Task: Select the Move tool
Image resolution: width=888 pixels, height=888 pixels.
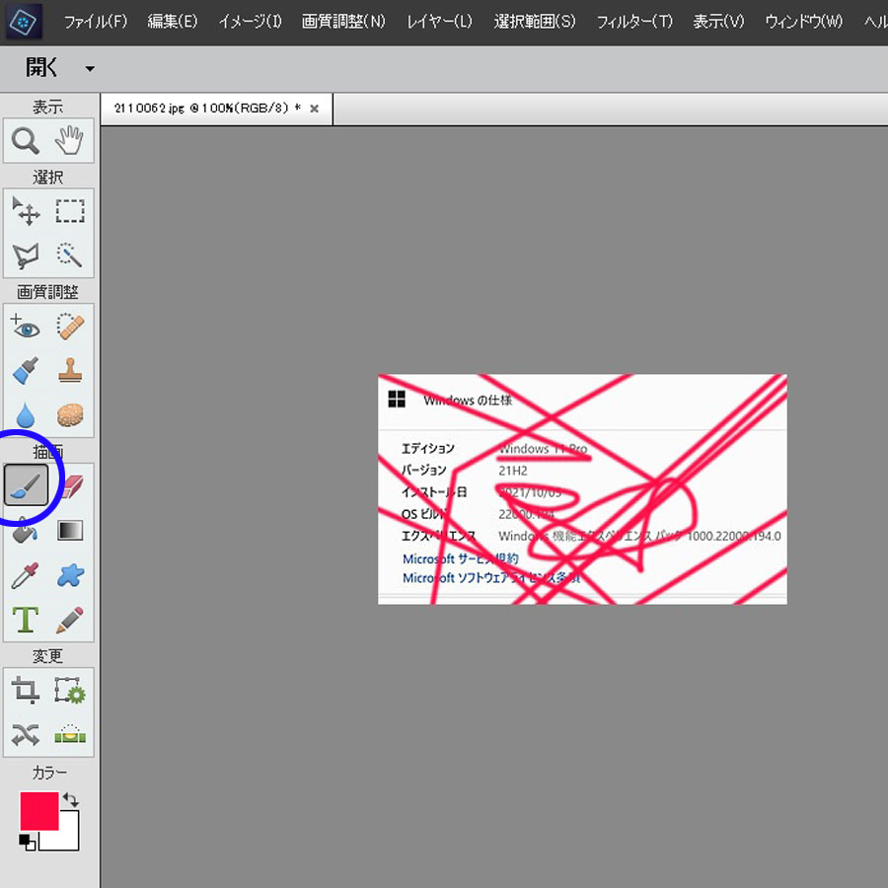Action: pyautogui.click(x=26, y=211)
